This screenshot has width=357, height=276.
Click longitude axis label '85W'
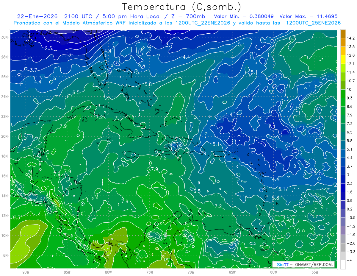coord(67,272)
